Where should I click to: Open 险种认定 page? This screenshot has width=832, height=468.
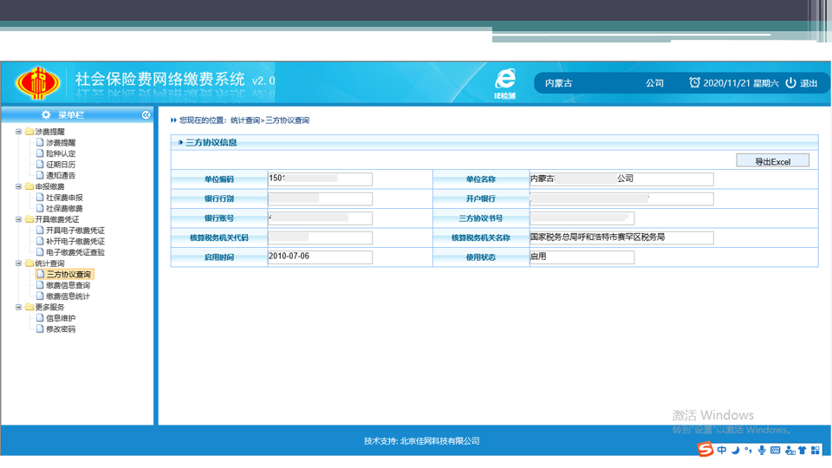[61, 153]
